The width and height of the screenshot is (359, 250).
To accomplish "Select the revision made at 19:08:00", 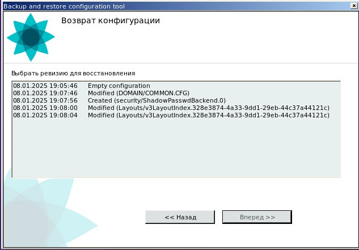I will coord(170,108).
